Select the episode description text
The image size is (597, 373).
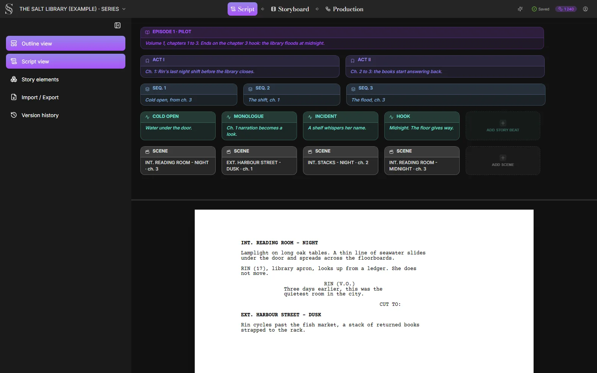[235, 43]
